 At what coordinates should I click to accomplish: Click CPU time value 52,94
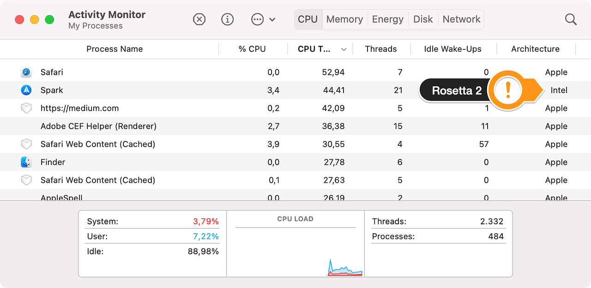(x=333, y=72)
